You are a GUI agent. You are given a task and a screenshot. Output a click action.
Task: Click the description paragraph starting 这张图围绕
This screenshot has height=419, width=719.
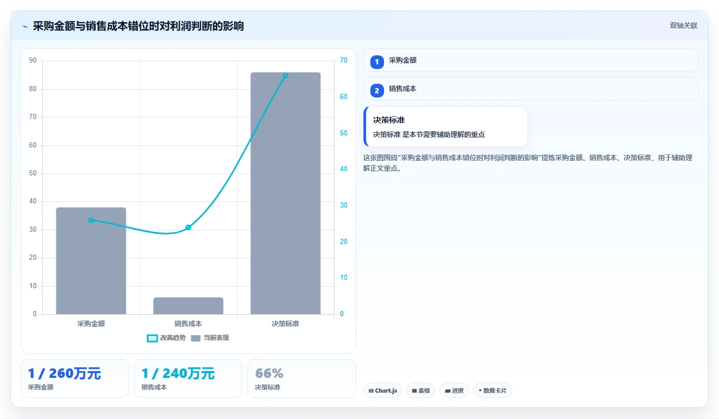[528, 163]
